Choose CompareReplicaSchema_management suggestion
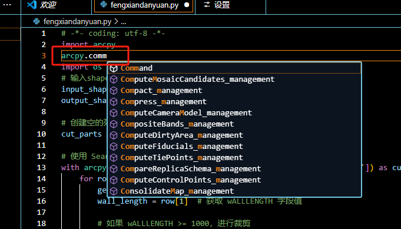This screenshot has width=401, height=229. pos(234,169)
